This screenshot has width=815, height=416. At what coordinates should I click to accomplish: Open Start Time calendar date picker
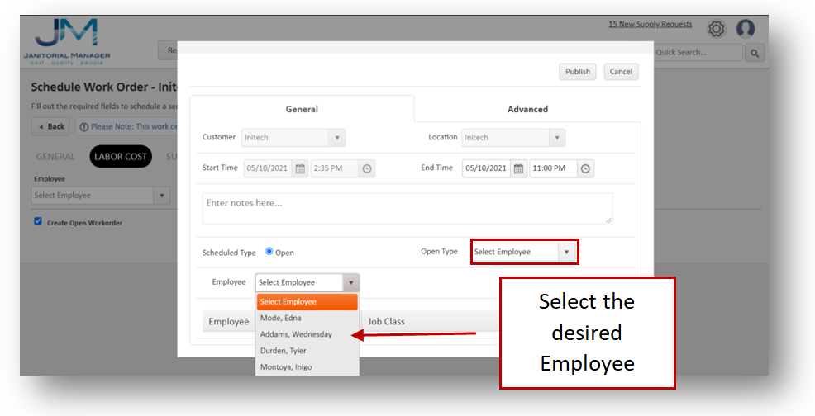pos(300,168)
